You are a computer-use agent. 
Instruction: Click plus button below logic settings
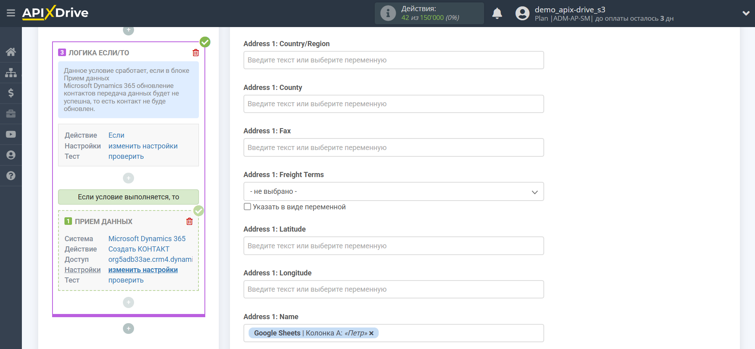[x=128, y=178]
